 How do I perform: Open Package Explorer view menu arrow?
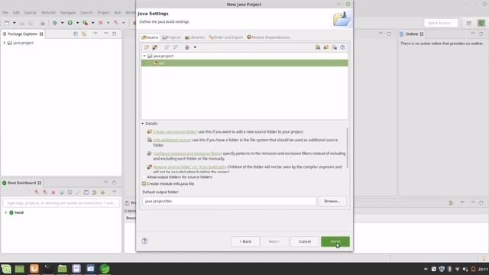pos(95,34)
